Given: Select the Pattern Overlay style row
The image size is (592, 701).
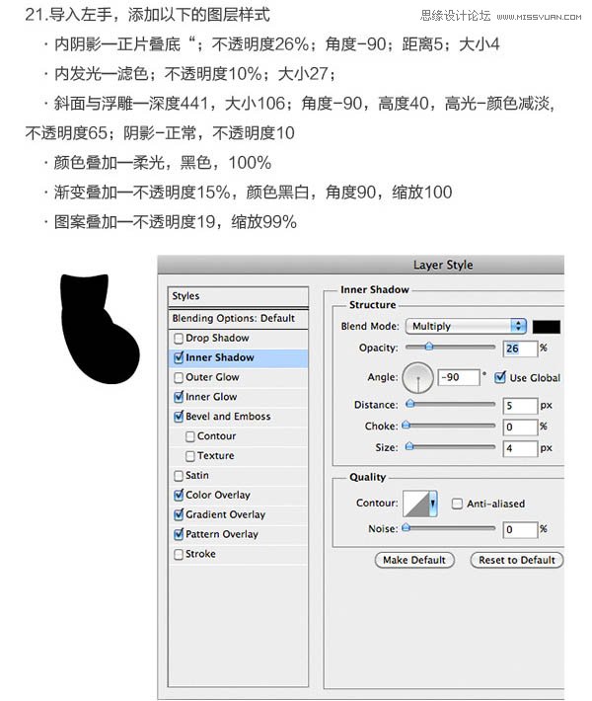Looking at the screenshot, I should click(238, 534).
